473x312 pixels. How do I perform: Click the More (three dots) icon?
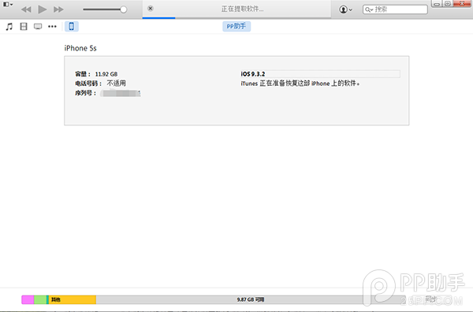[52, 27]
